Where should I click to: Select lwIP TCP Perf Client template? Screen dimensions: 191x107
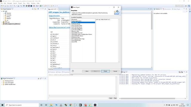83,26
